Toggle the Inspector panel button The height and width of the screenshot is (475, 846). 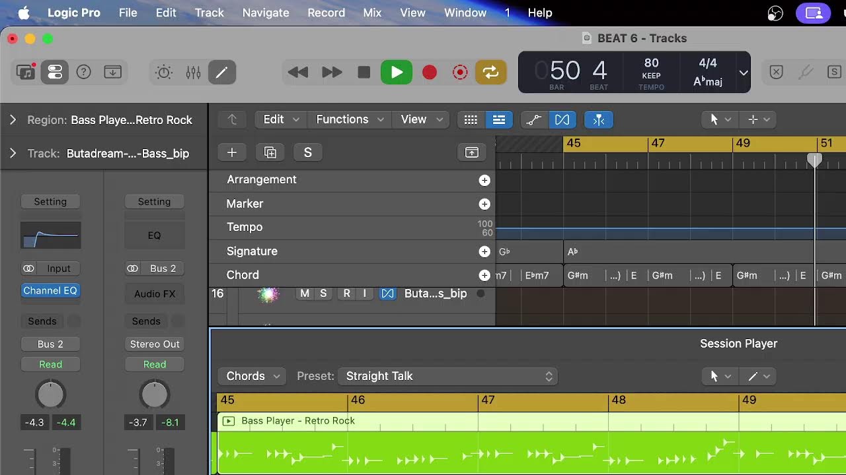tap(54, 72)
